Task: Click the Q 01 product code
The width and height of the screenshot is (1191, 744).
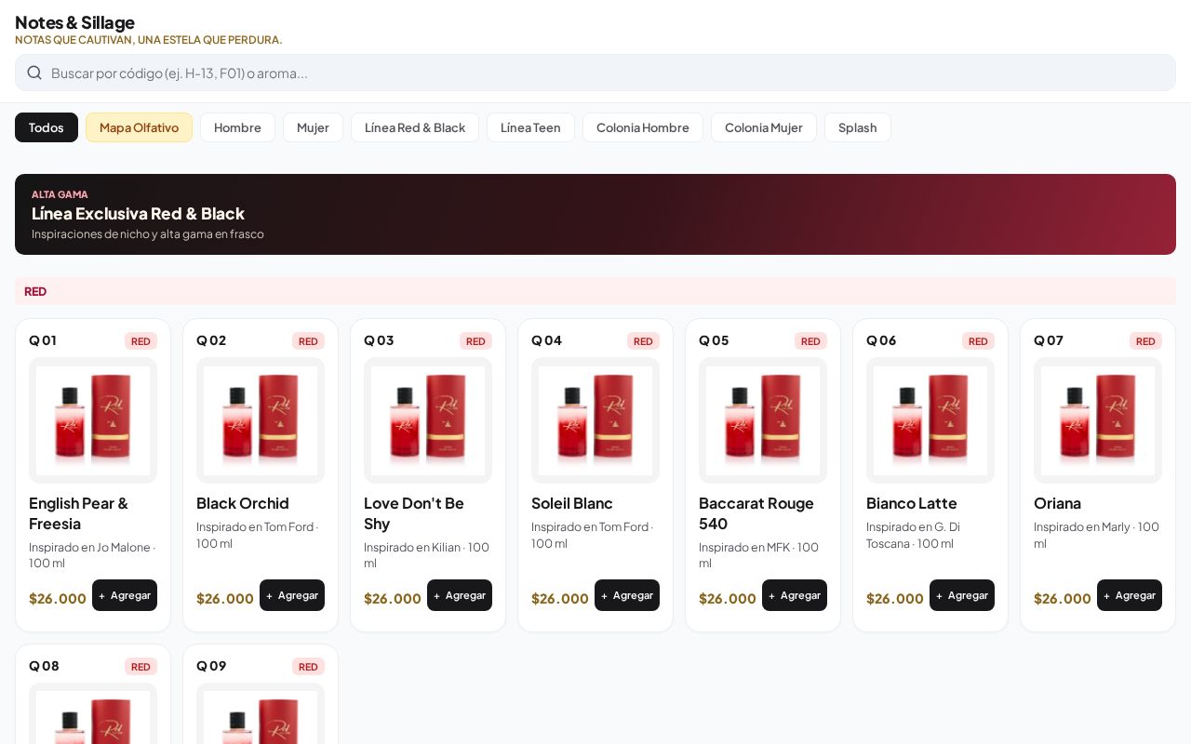Action: (43, 340)
